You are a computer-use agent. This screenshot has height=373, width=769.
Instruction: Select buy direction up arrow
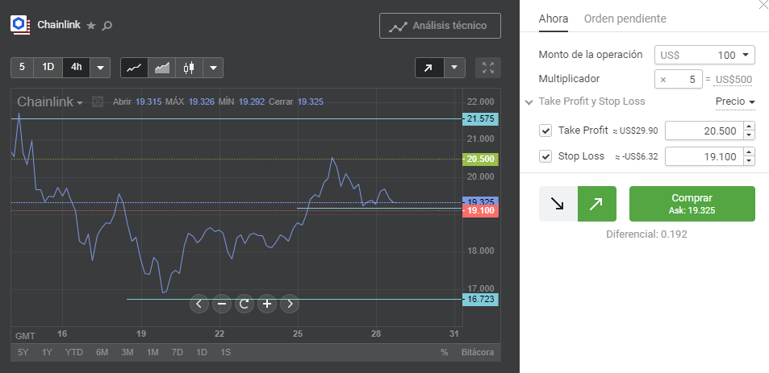(x=597, y=204)
